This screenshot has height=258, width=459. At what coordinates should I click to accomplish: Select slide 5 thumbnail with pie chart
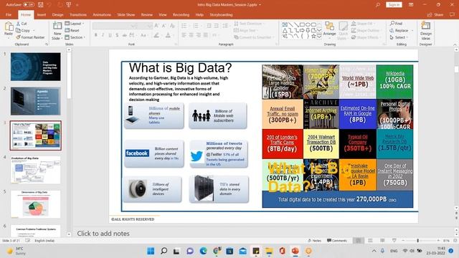coord(36,204)
